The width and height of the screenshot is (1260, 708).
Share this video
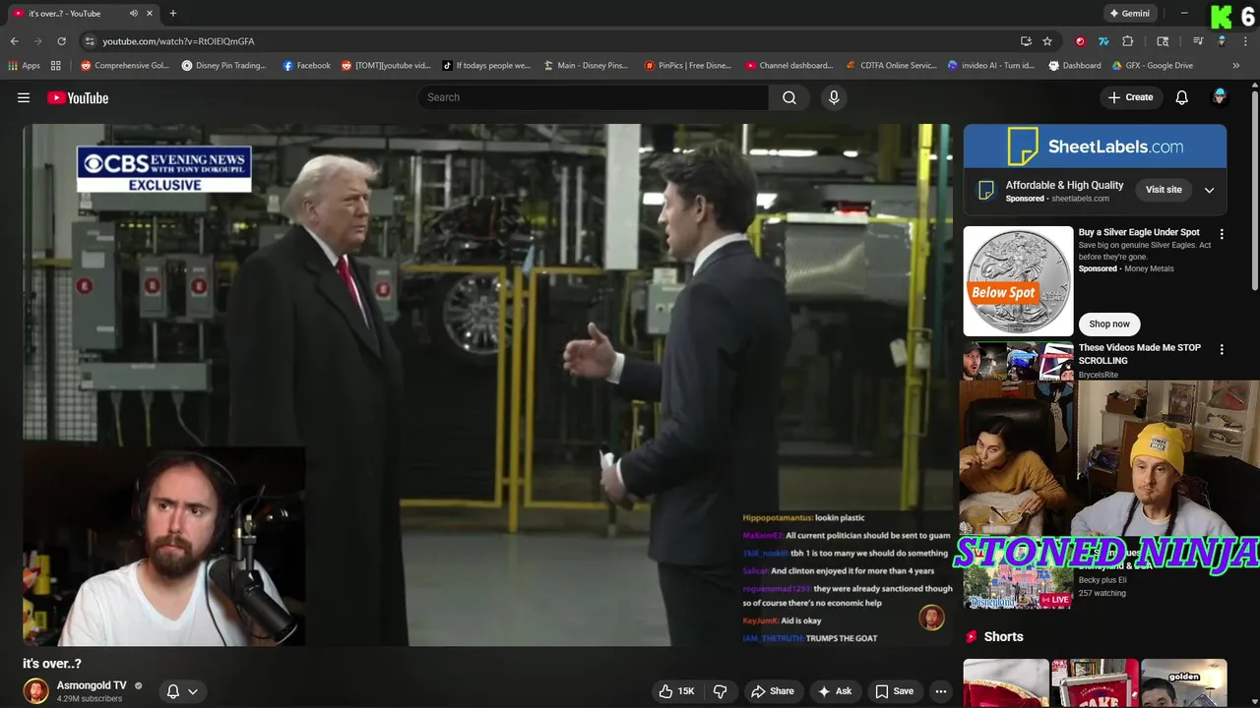tap(772, 691)
